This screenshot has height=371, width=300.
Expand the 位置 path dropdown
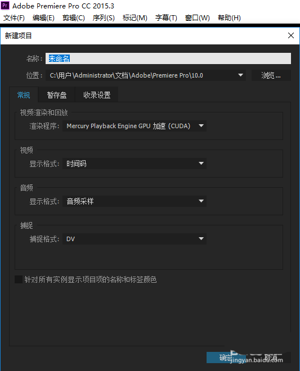(x=146, y=75)
